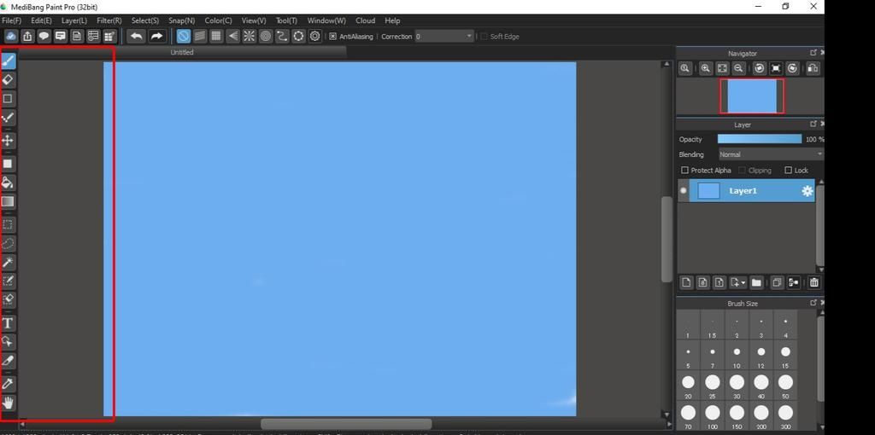
Task: Click the canvas horizontal scrollbar
Action: (x=346, y=424)
